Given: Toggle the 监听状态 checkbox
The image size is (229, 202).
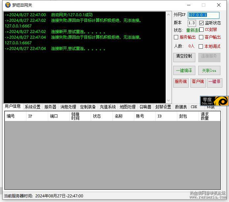Looking at the screenshot, I should [202, 23].
